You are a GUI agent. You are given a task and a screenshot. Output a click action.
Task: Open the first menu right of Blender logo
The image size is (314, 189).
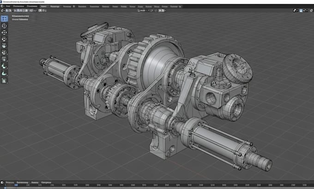(x=8, y=6)
